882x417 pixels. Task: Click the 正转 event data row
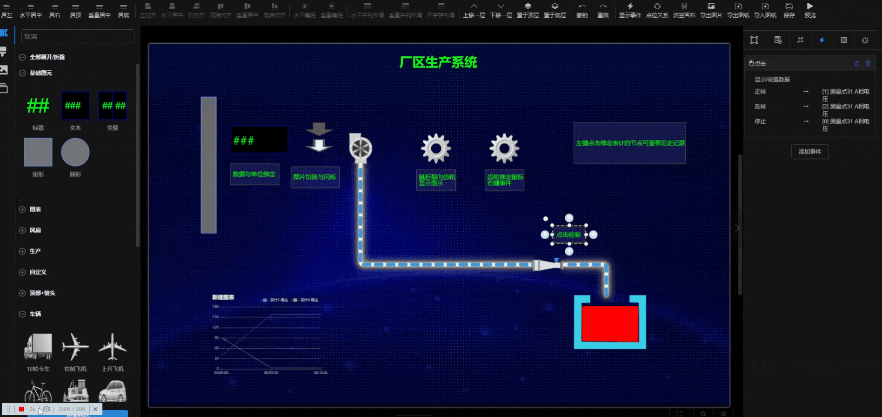812,95
